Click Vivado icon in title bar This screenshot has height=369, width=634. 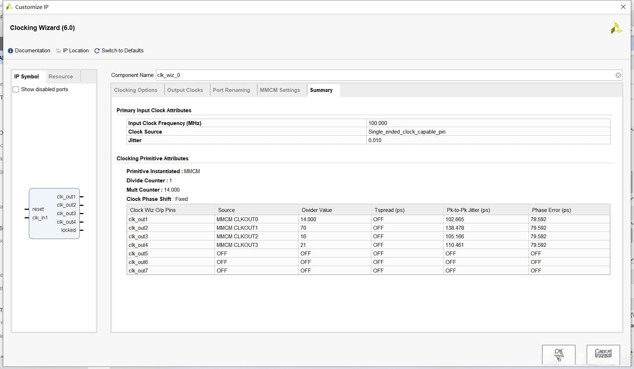(9, 7)
